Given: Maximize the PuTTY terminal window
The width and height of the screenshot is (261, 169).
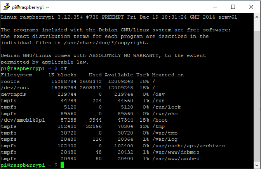Looking at the screenshot, I should point(233,6).
